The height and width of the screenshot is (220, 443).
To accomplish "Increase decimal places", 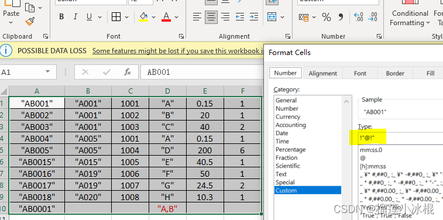I will pyautogui.click(x=358, y=17).
